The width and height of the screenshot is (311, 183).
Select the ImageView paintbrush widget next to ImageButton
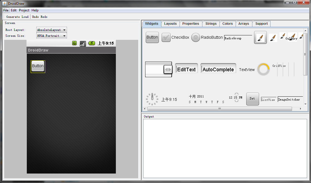[x=273, y=38]
